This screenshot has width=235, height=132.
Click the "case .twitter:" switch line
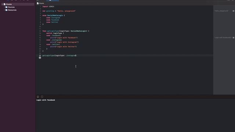[53, 44]
